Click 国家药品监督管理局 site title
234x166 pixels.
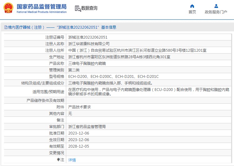tap(42, 7)
